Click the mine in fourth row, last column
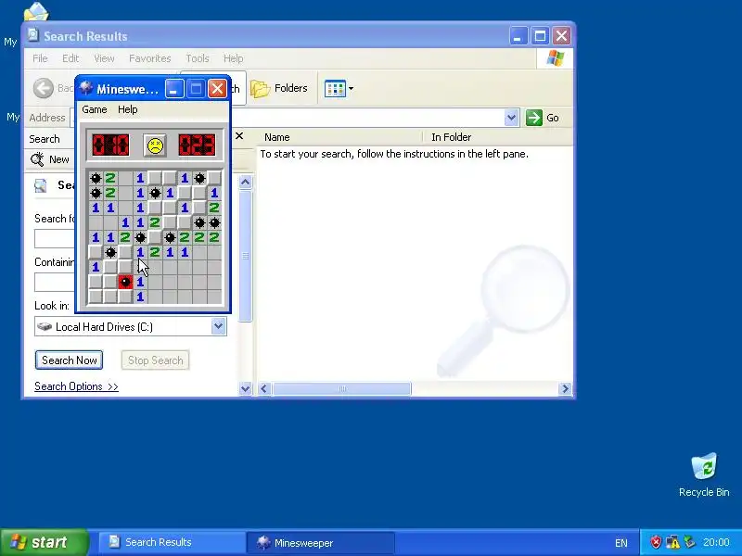This screenshot has height=556, width=742. coord(214,222)
